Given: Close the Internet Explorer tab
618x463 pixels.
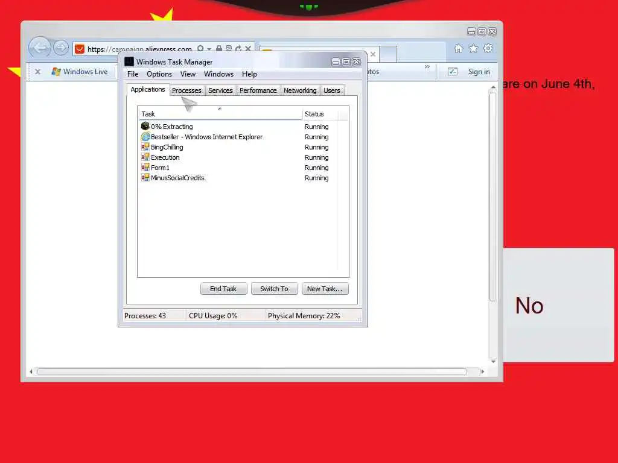Looking at the screenshot, I should click(x=373, y=54).
